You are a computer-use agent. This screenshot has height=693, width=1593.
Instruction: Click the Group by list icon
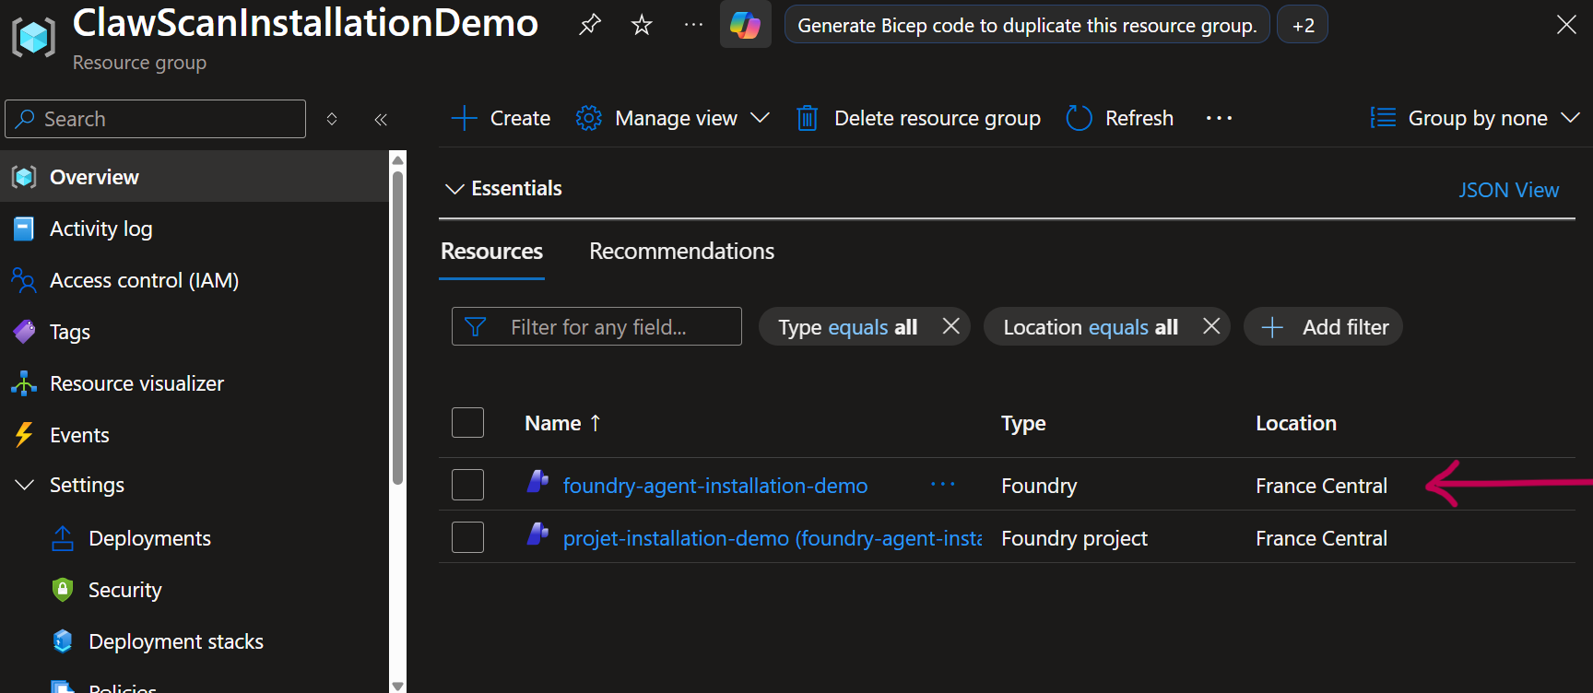pyautogui.click(x=1383, y=118)
